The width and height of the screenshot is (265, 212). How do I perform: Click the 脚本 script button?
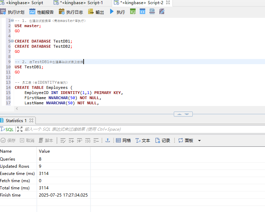(46, 140)
